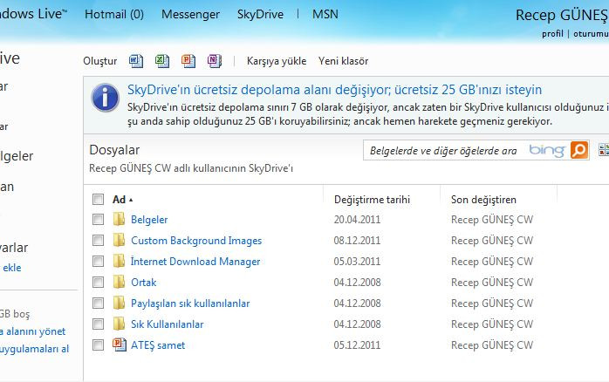Click the blue information icon in banner
Screen dimensions: 609x382
point(105,98)
